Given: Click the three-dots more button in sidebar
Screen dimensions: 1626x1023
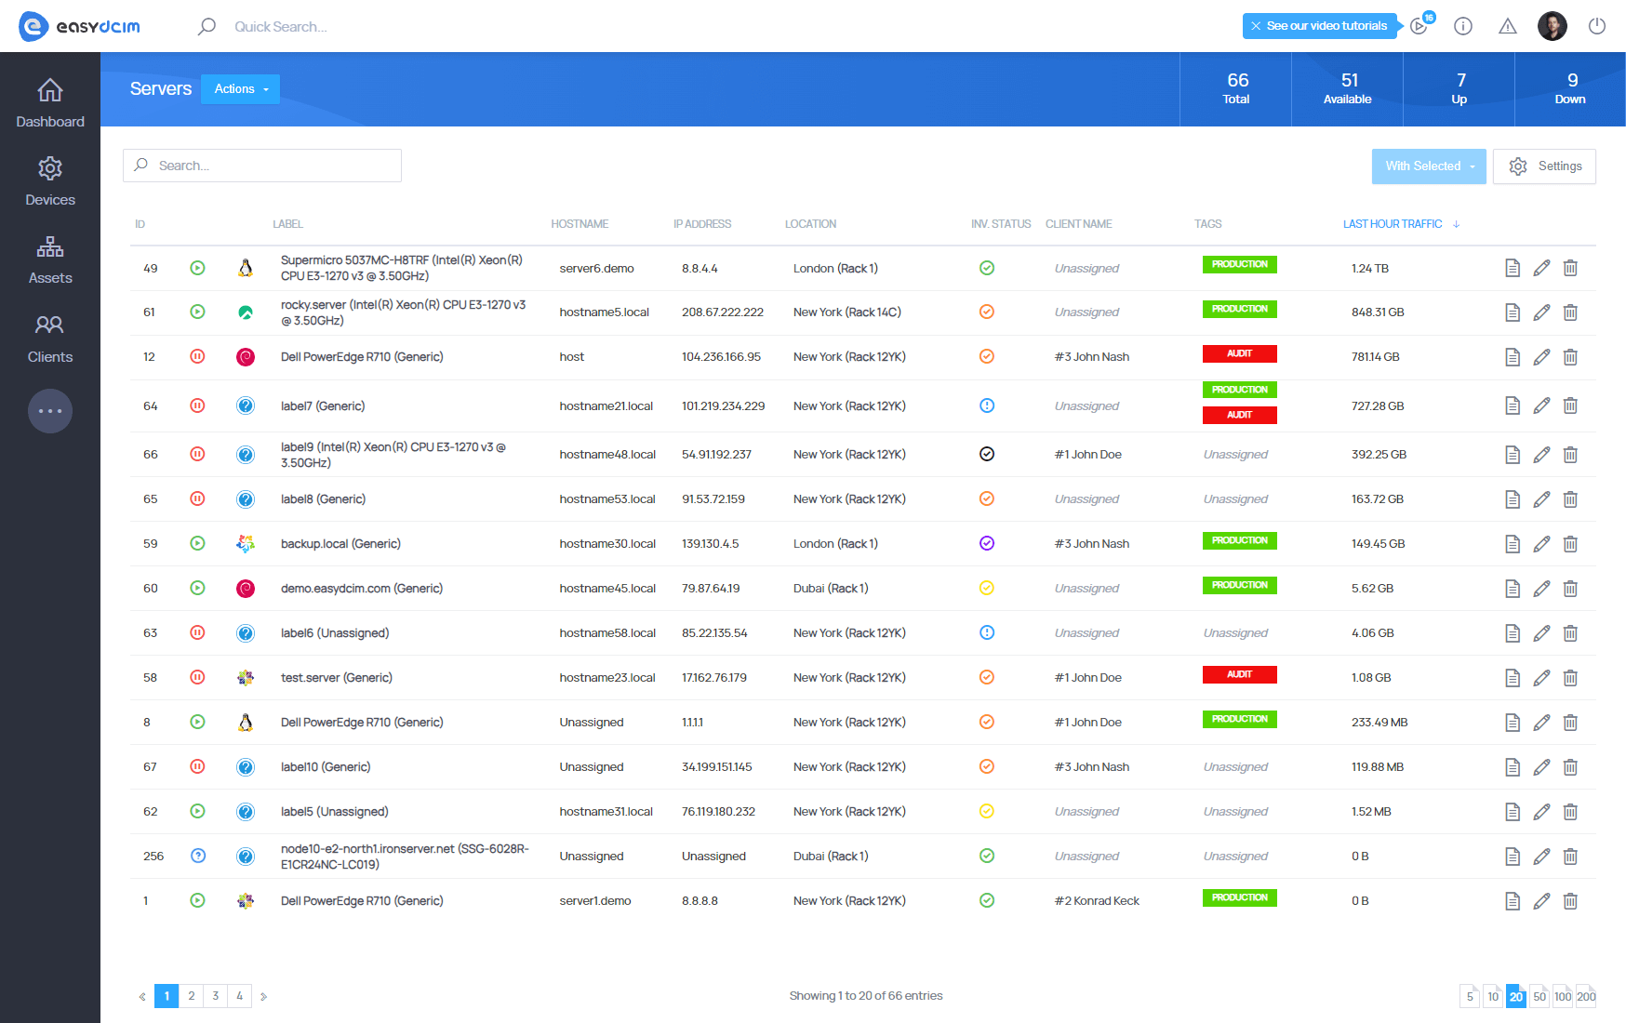Looking at the screenshot, I should pos(50,411).
